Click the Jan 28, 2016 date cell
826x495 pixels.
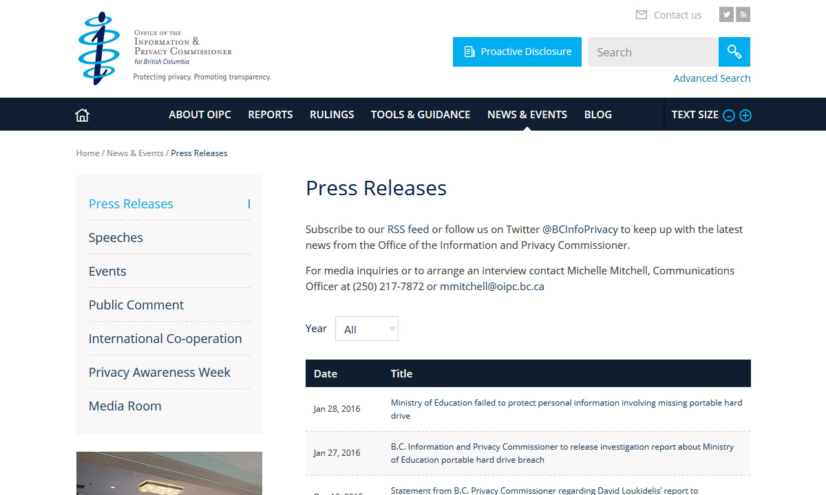[337, 409]
